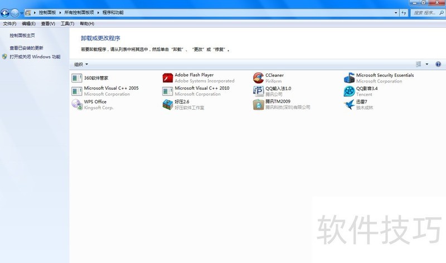
Task: Click the 程序和功能 breadcrumb
Action: click(113, 12)
